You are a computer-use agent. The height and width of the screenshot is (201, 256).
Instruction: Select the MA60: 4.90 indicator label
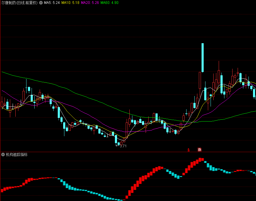[x=109, y=3]
